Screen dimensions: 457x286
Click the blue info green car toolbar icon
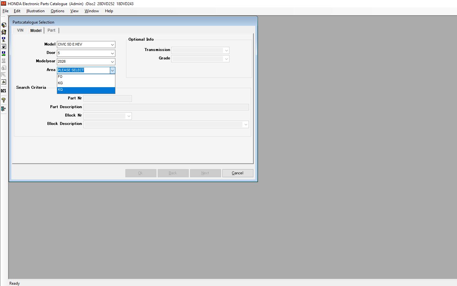4,54
